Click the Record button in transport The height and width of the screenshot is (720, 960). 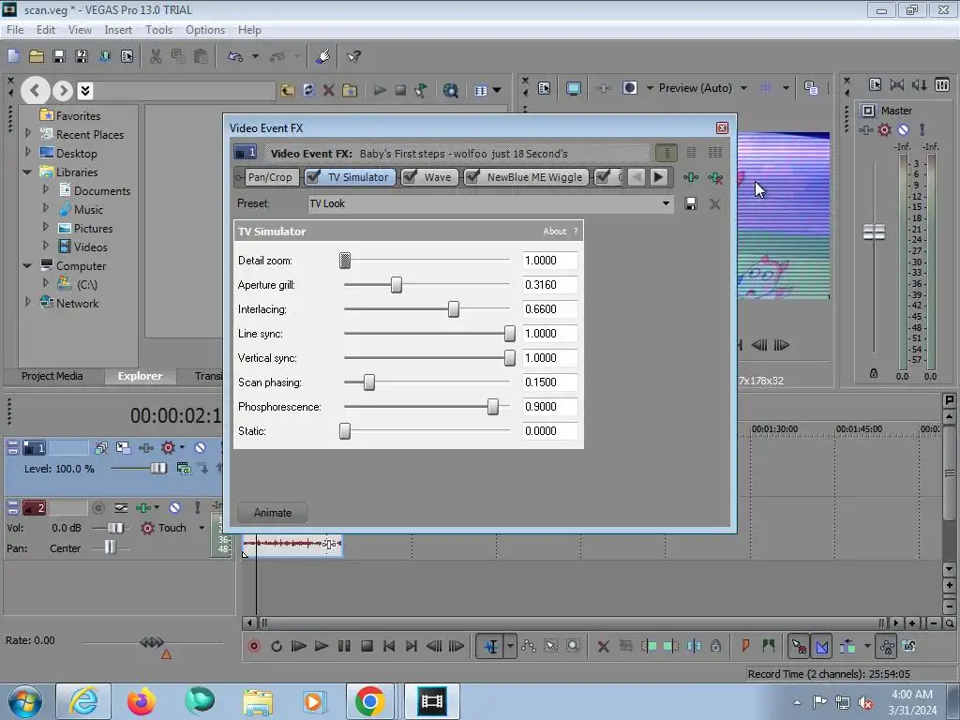pos(254,646)
